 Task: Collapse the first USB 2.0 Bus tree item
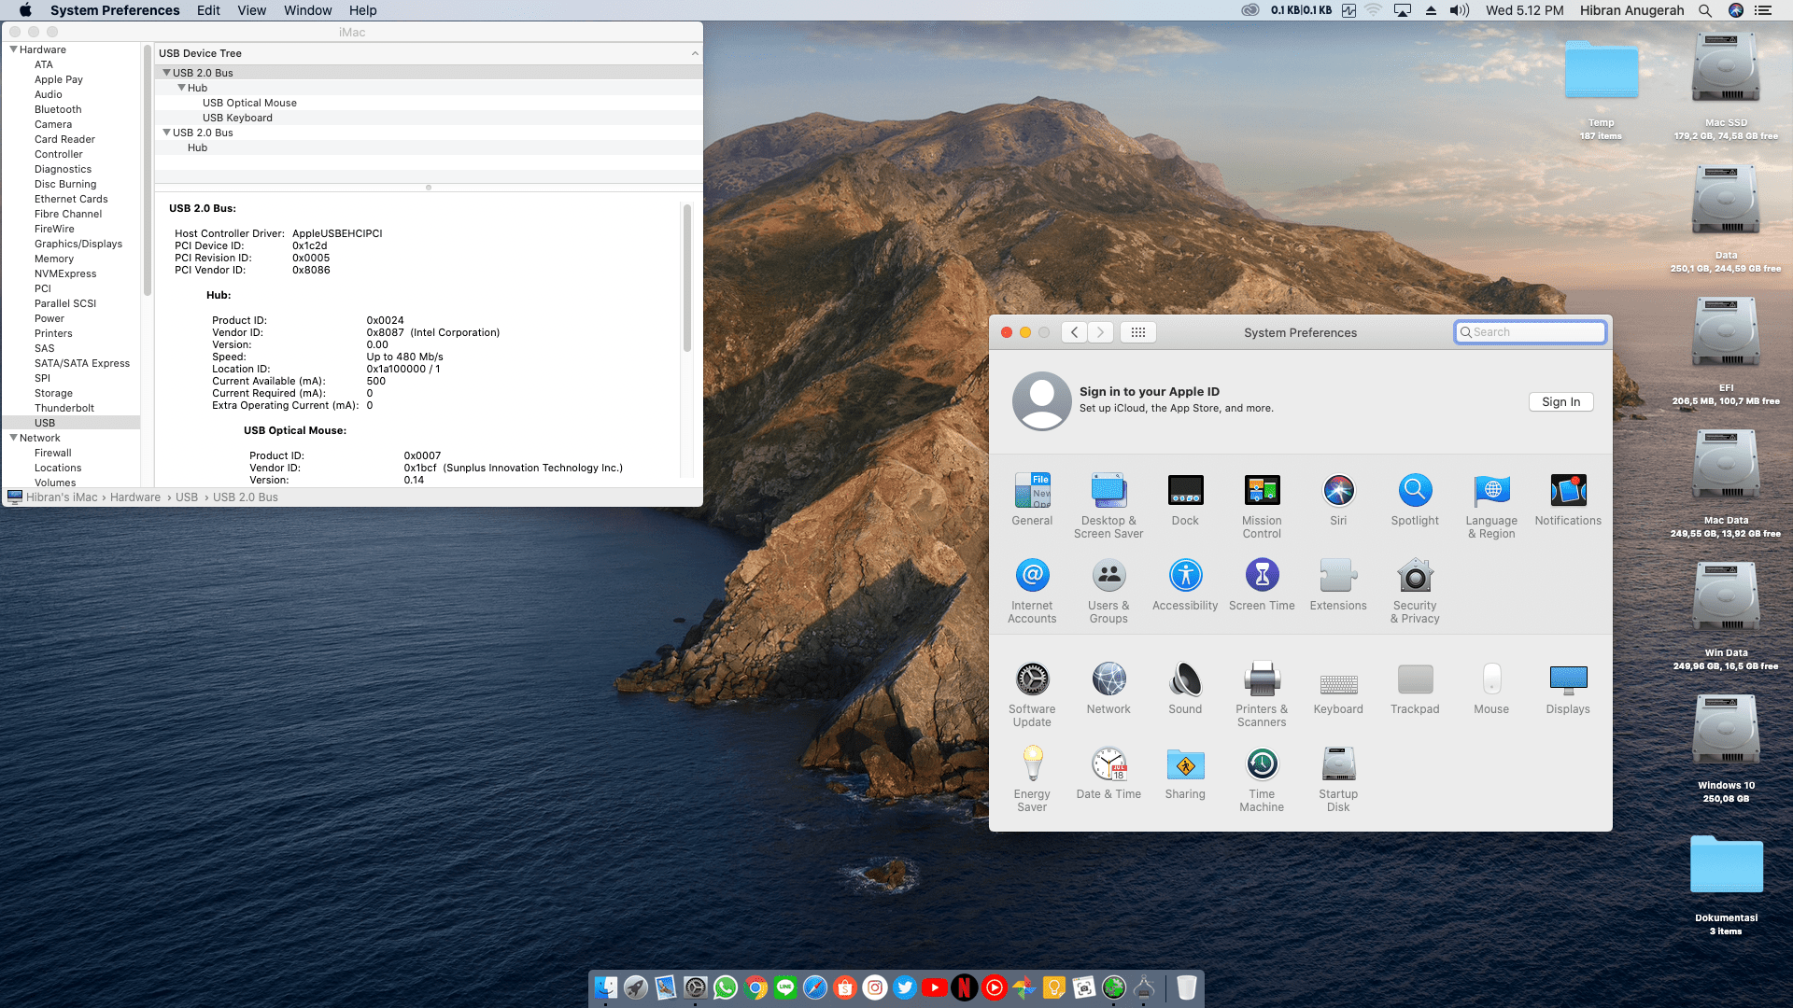click(x=166, y=73)
